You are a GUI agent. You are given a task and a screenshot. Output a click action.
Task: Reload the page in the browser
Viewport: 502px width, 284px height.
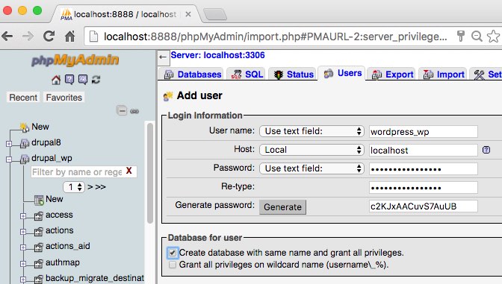point(49,36)
